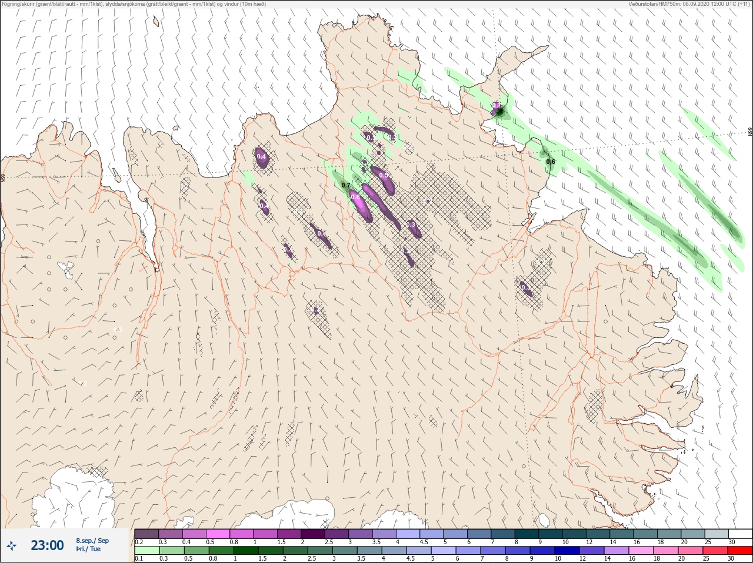Image resolution: width=753 pixels, height=563 pixels.
Task: Select the pink 20 swatch in lower legend
Action: click(691, 551)
